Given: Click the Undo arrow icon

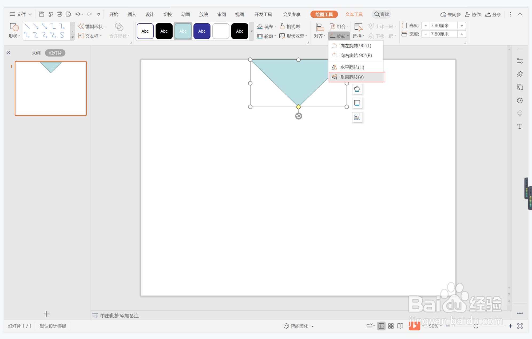Looking at the screenshot, I should [77, 14].
